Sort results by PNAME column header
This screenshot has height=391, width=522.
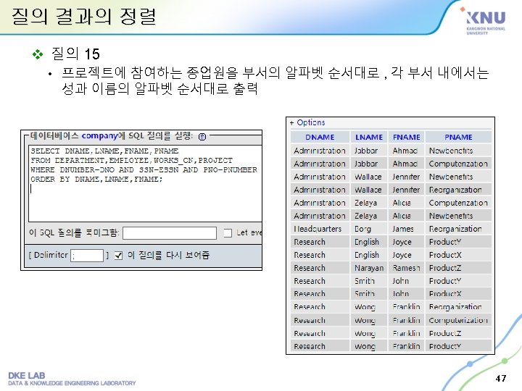pyautogui.click(x=458, y=137)
